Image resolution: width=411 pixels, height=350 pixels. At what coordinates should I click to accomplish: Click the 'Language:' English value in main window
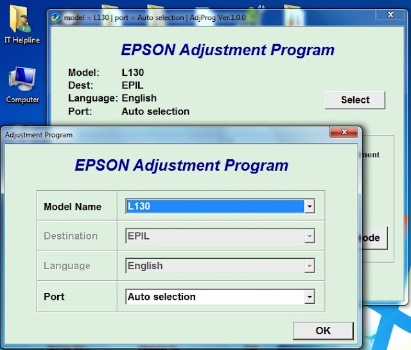[x=139, y=98]
